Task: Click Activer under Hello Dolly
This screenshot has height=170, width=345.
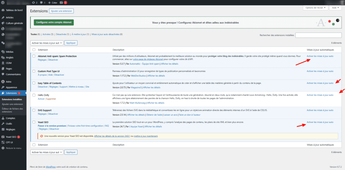Action: pyautogui.click(x=41, y=99)
